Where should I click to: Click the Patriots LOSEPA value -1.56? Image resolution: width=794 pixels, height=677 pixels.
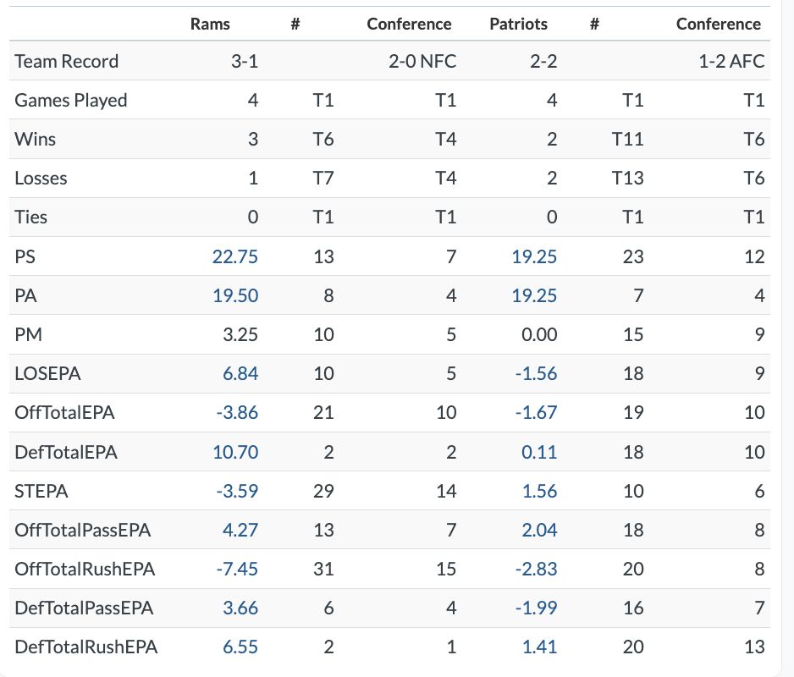coord(537,373)
